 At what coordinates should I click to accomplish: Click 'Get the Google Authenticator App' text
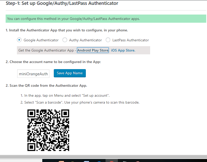(x=46, y=50)
